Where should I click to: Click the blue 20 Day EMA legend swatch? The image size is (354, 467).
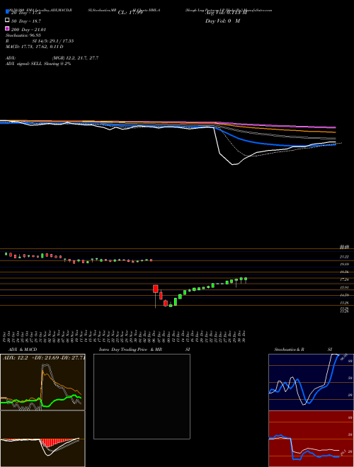coord(8,12)
